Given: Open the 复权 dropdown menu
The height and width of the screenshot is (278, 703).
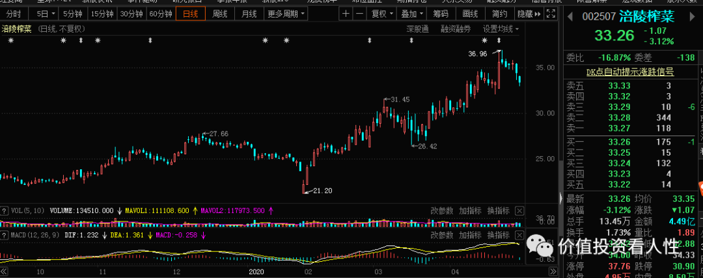Looking at the screenshot, I should click(x=382, y=14).
